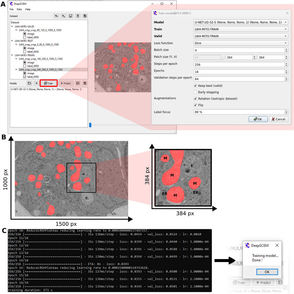Click the remove dataset icon in Dataset toolbar
The width and height of the screenshot is (294, 294).
coord(63,16)
